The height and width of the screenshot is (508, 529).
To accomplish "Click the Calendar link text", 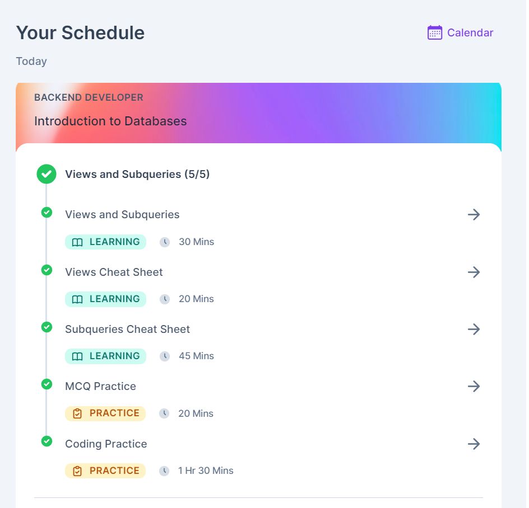I will (x=470, y=32).
